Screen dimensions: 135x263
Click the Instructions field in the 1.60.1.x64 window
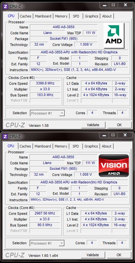pyautogui.click(x=79, y=200)
